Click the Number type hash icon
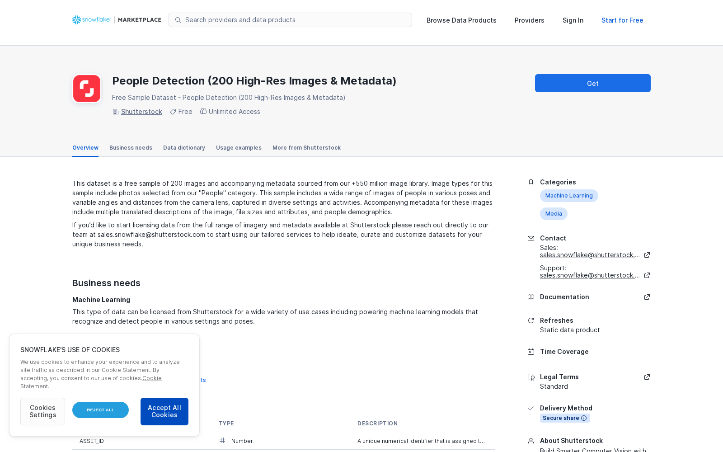 [222, 440]
